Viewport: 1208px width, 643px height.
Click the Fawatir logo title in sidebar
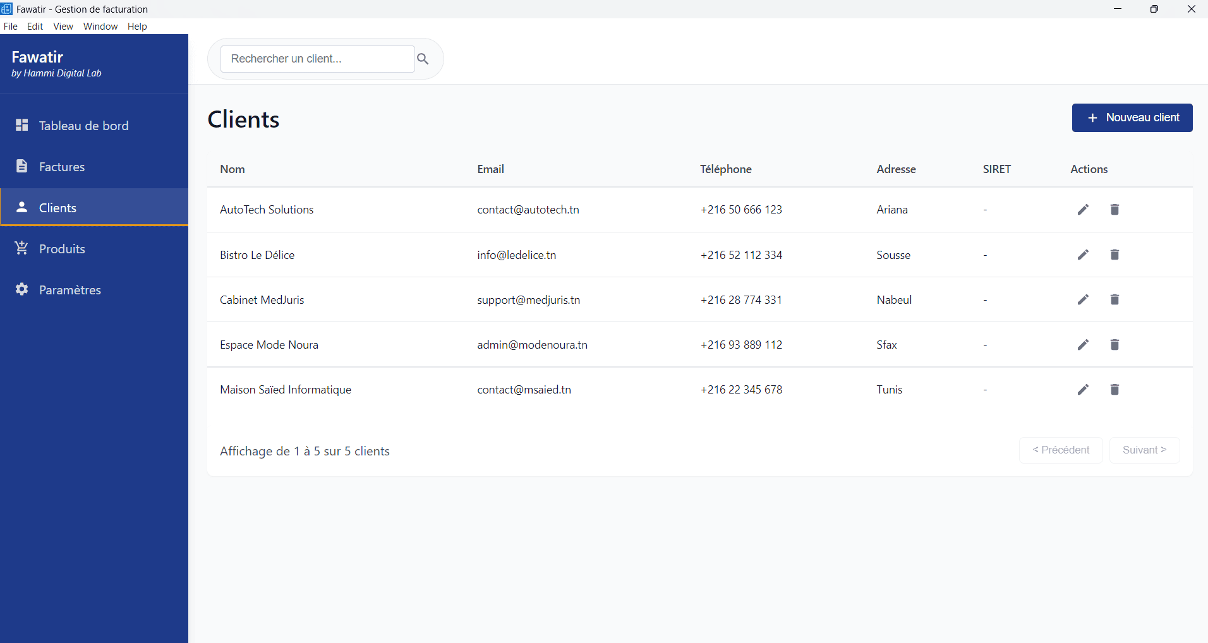click(x=37, y=57)
